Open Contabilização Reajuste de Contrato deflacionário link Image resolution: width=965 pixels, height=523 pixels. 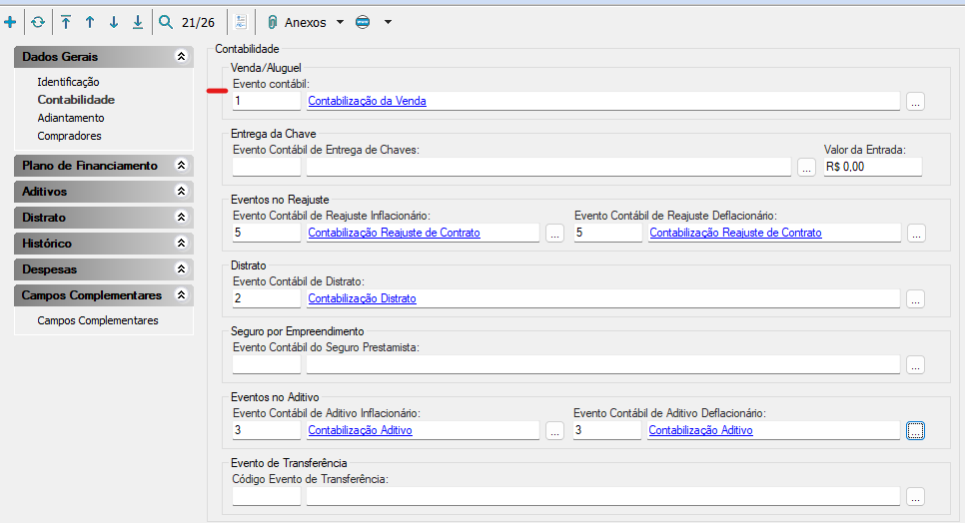(735, 233)
